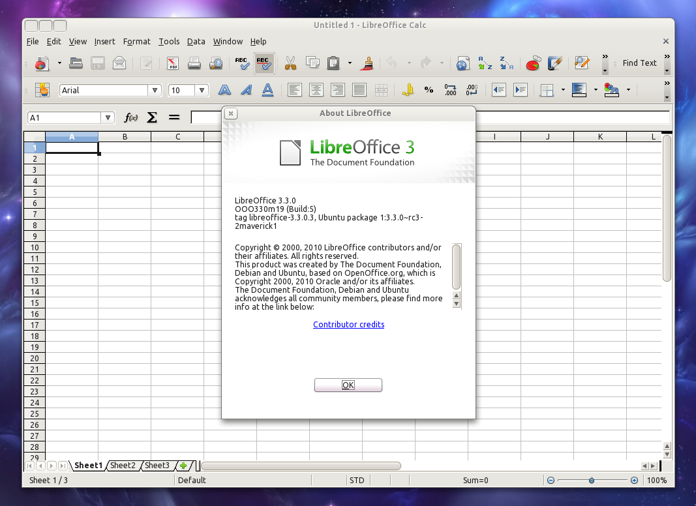Screen dimensions: 696x506
Task: Open the Function Wizard button
Action: [x=130, y=117]
